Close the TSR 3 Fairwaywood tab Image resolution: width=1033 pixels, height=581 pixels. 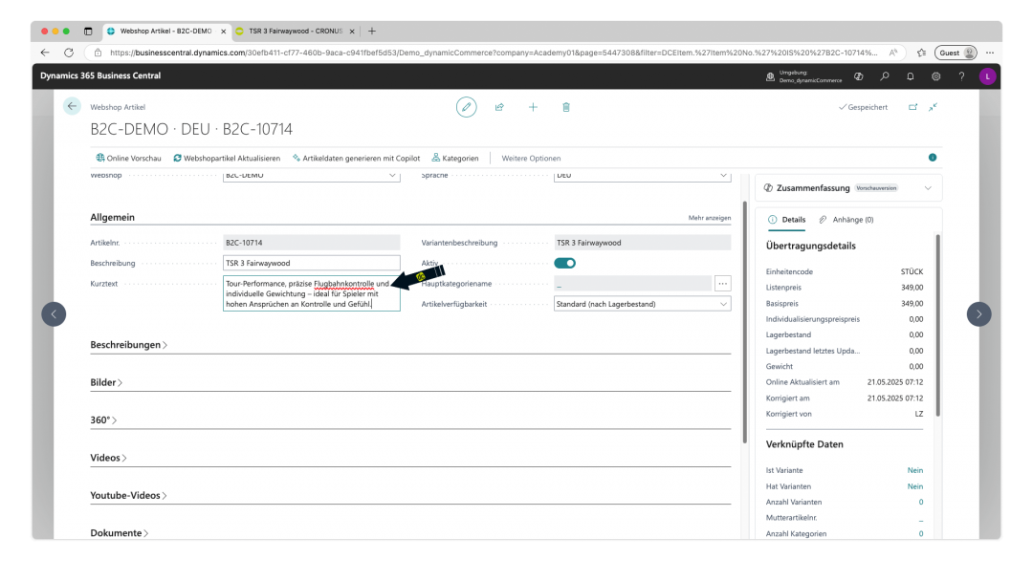tap(352, 31)
